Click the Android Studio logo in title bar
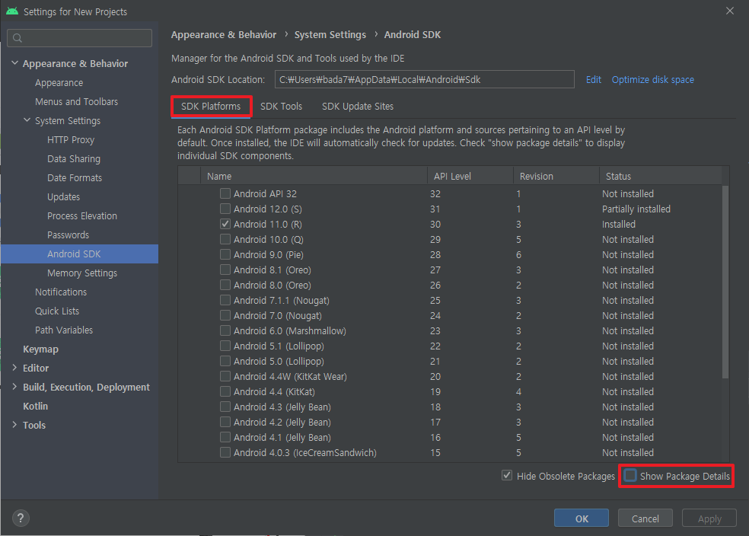This screenshot has width=749, height=536. (12, 11)
